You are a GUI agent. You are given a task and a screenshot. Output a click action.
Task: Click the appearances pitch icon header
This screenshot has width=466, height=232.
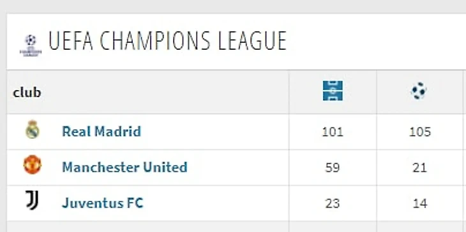(333, 91)
